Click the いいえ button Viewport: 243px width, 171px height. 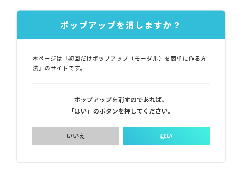(x=76, y=136)
